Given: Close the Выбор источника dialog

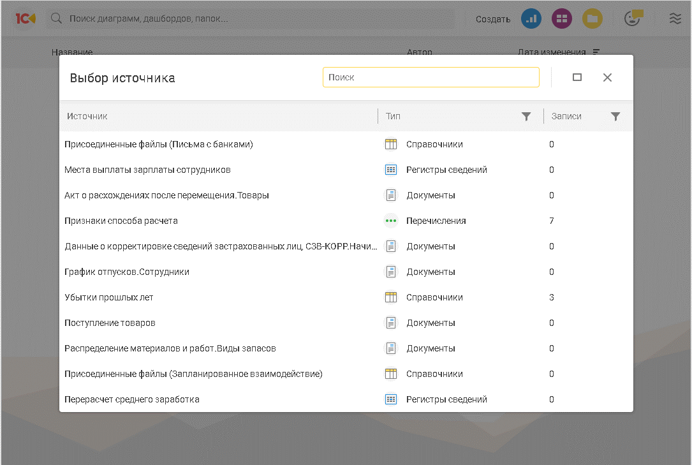Looking at the screenshot, I should point(607,77).
